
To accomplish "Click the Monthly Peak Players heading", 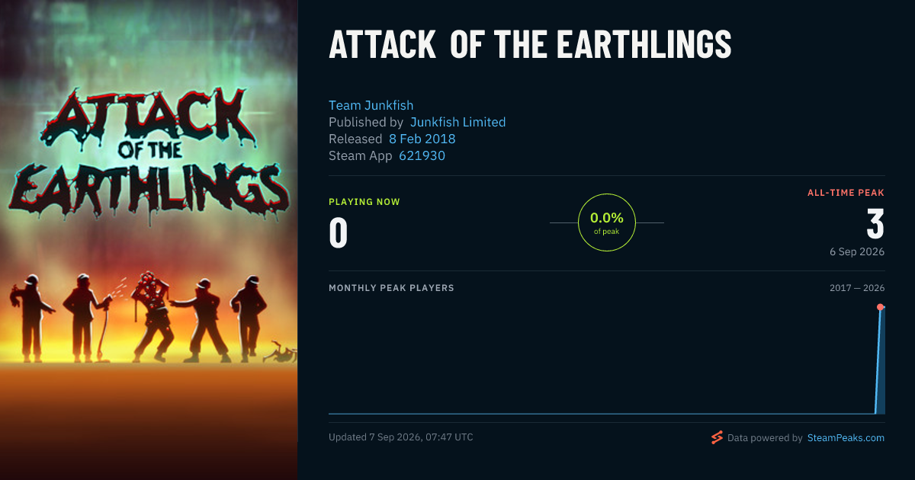I will tap(391, 288).
